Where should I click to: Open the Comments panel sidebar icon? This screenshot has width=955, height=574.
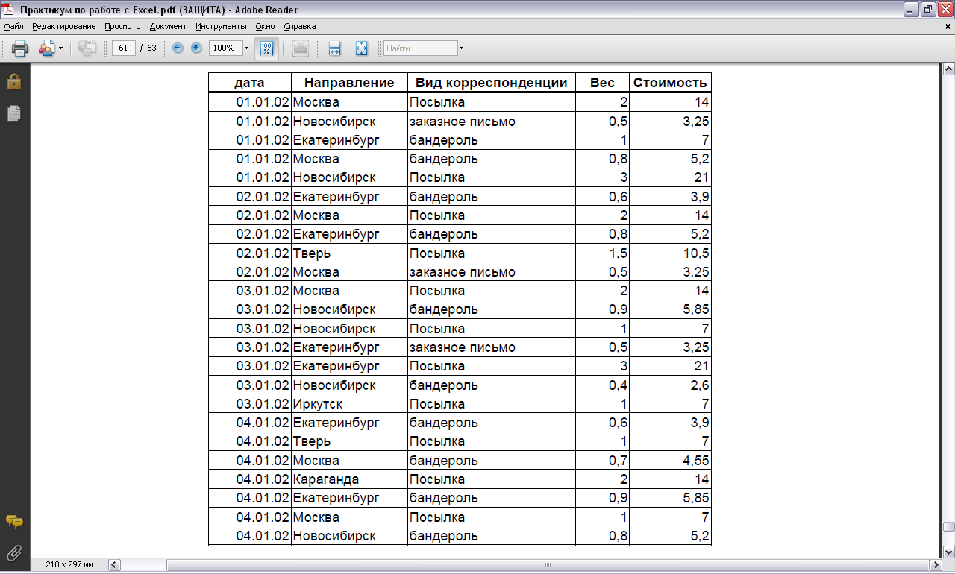13,522
